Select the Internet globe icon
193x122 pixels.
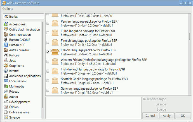point(6,71)
